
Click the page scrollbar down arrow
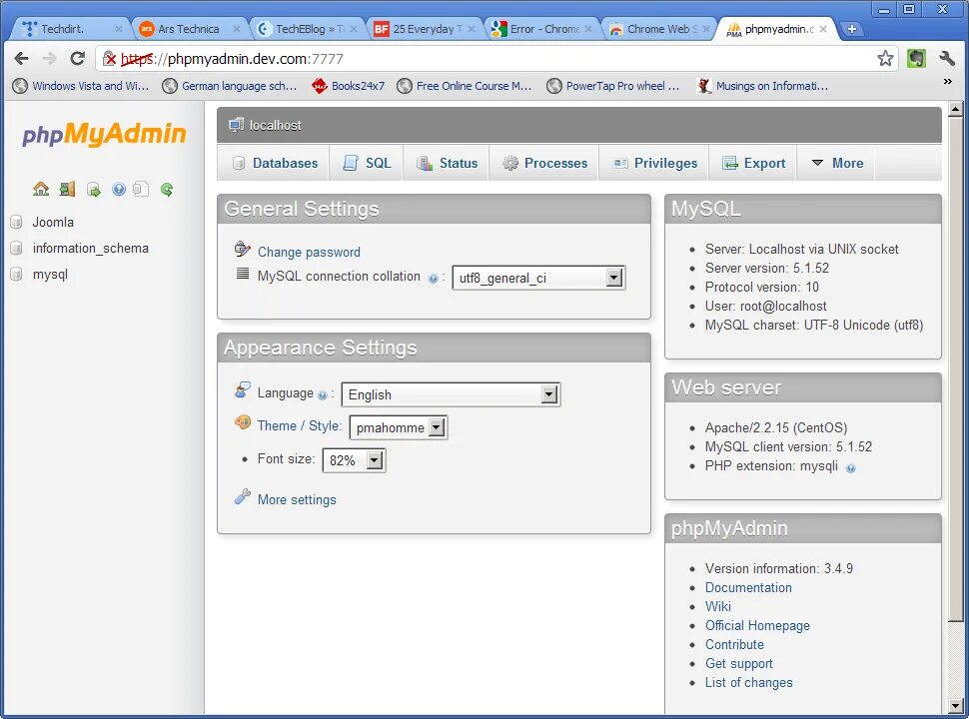coord(955,705)
